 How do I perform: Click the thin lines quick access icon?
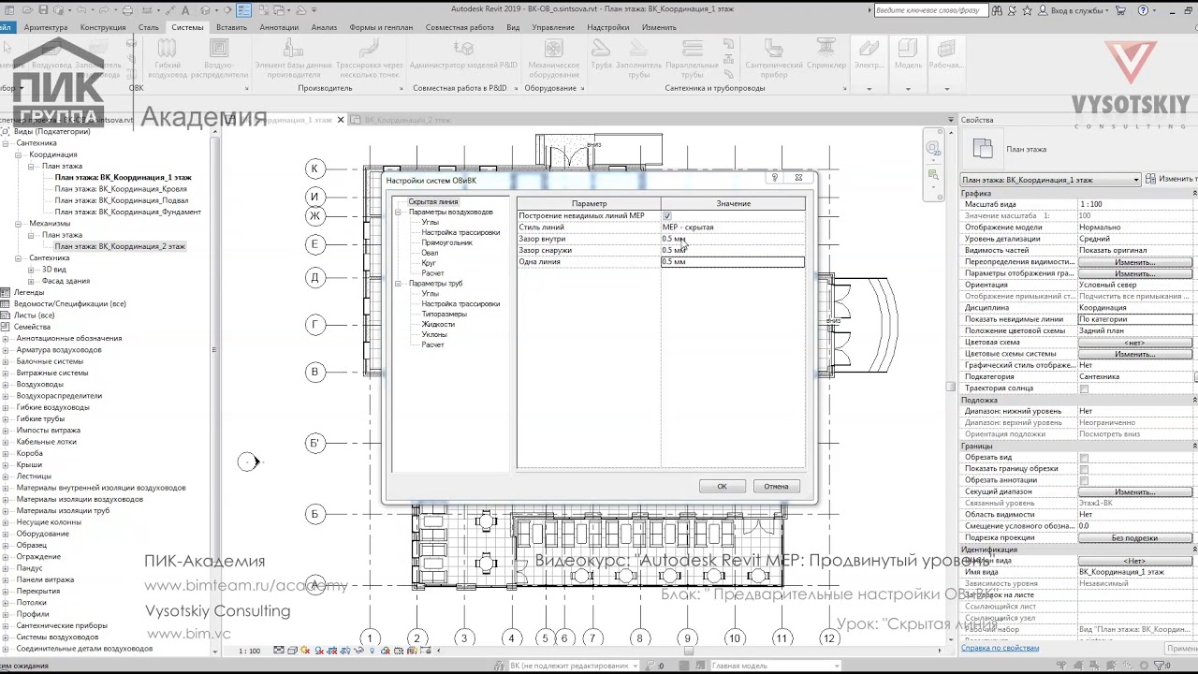click(244, 10)
